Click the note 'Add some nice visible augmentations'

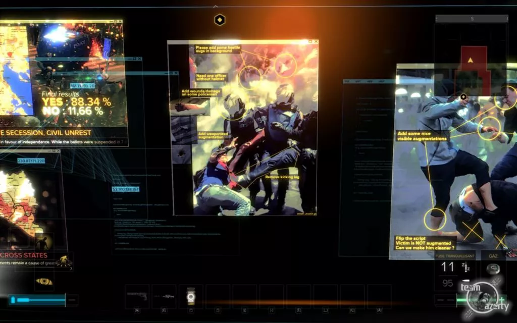tap(422, 136)
